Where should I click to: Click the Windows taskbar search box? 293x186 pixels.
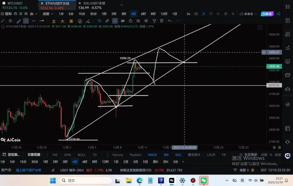tap(86, 181)
